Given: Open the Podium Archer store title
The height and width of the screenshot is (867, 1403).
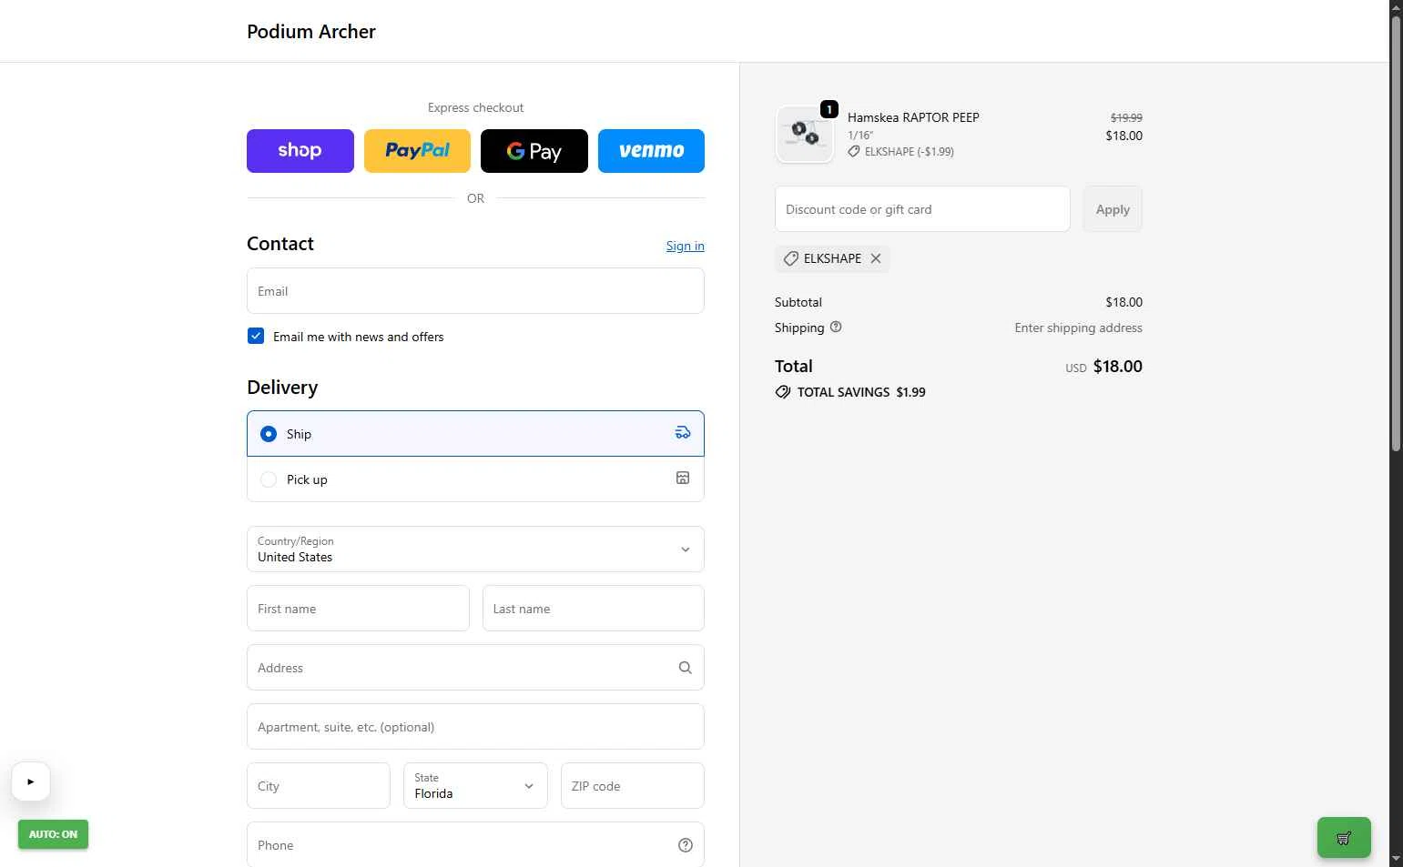Looking at the screenshot, I should tap(311, 32).
